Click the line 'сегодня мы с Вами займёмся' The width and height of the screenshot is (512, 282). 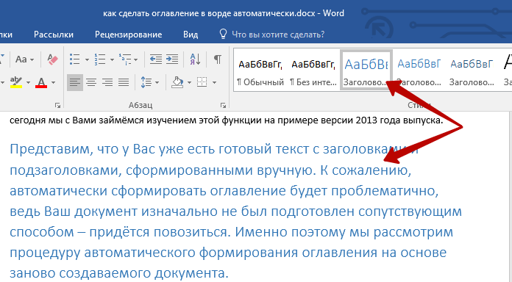point(227,120)
